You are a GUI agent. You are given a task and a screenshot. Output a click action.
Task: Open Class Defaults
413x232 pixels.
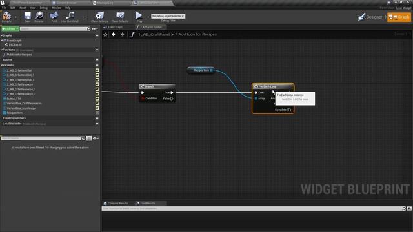click(120, 17)
